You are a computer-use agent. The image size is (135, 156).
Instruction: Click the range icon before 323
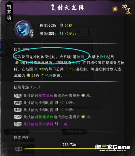(x=36, y=69)
